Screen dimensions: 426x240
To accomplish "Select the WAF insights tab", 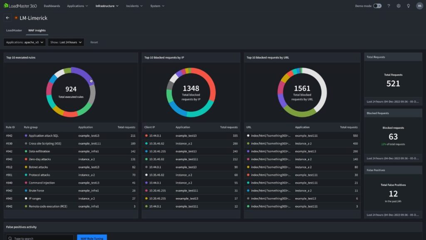I will [x=37, y=30].
